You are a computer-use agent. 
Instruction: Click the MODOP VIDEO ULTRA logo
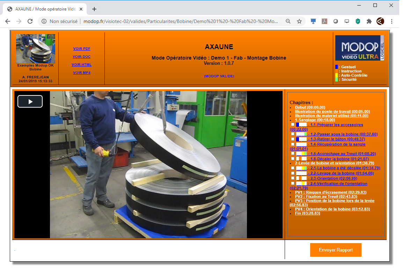(x=359, y=48)
